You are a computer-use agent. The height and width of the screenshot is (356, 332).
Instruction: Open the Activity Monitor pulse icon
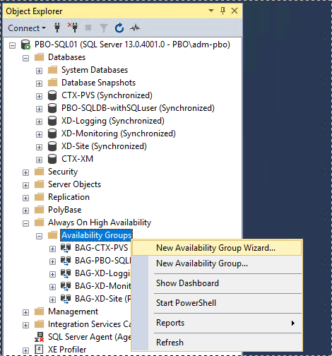pos(135,28)
